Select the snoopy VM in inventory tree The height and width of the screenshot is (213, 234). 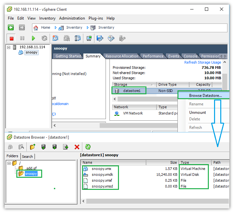31,53
